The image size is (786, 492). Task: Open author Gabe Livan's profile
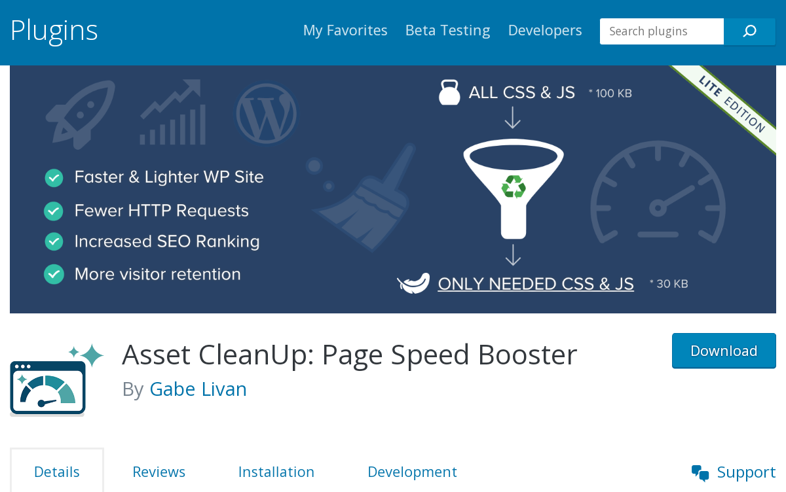pos(198,389)
